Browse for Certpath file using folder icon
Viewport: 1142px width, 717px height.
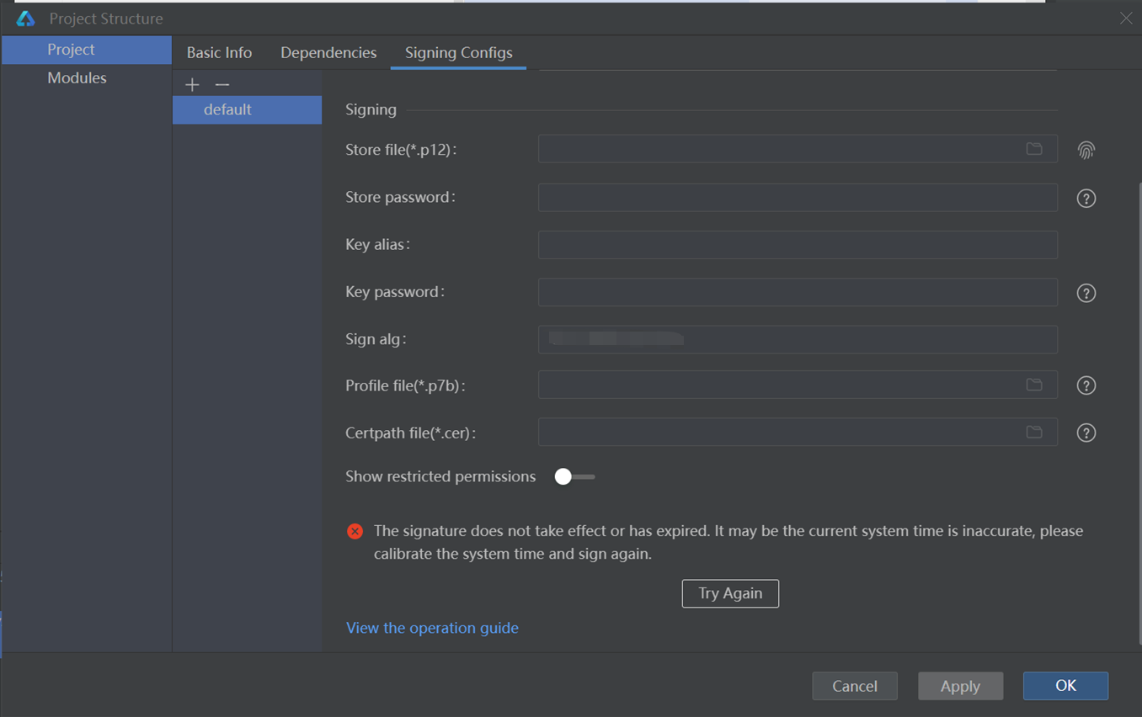pos(1034,432)
